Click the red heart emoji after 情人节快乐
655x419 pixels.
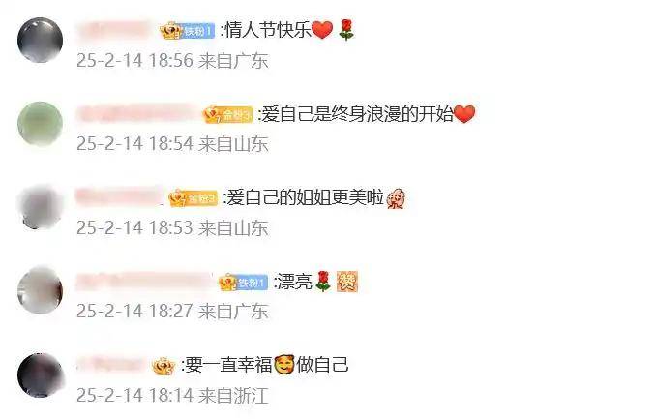point(322,30)
